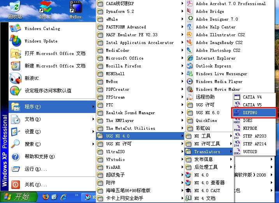Click the DXFDWG translator icon

237,113
